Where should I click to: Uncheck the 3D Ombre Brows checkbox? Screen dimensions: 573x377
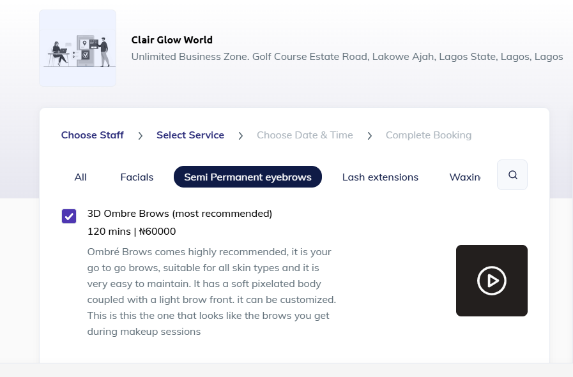pyautogui.click(x=69, y=216)
